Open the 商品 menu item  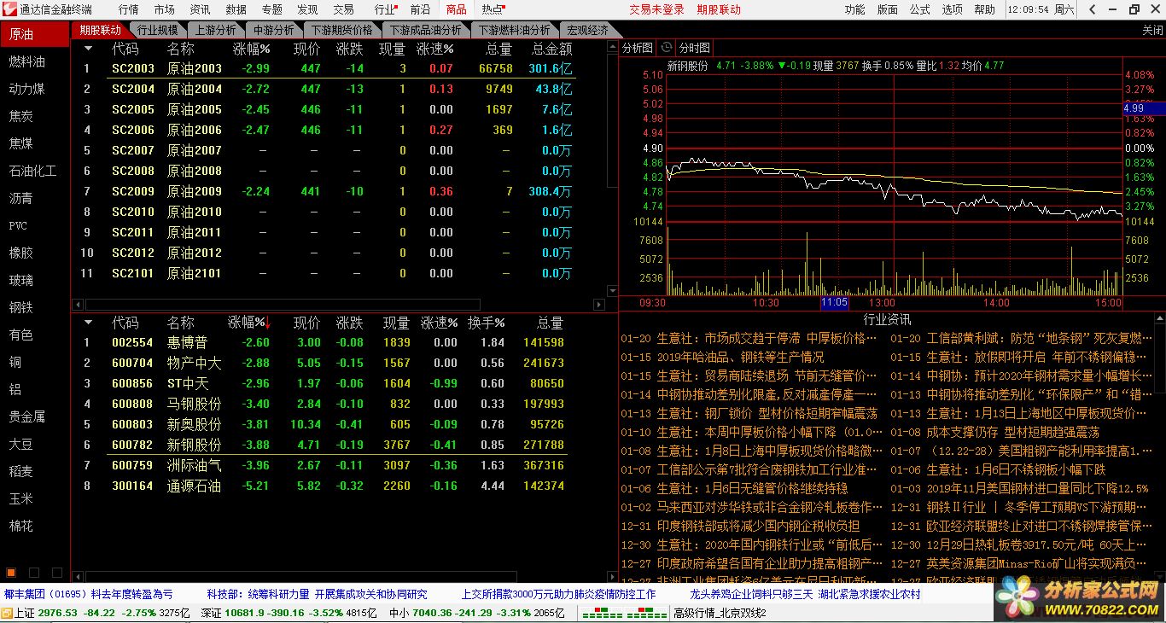(456, 9)
